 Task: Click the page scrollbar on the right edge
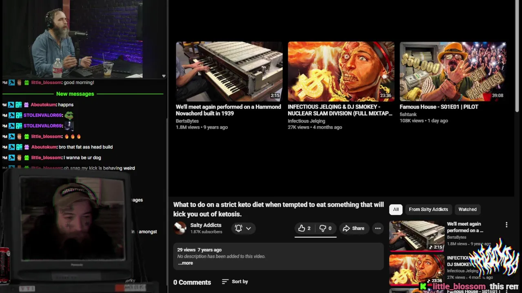point(518,57)
